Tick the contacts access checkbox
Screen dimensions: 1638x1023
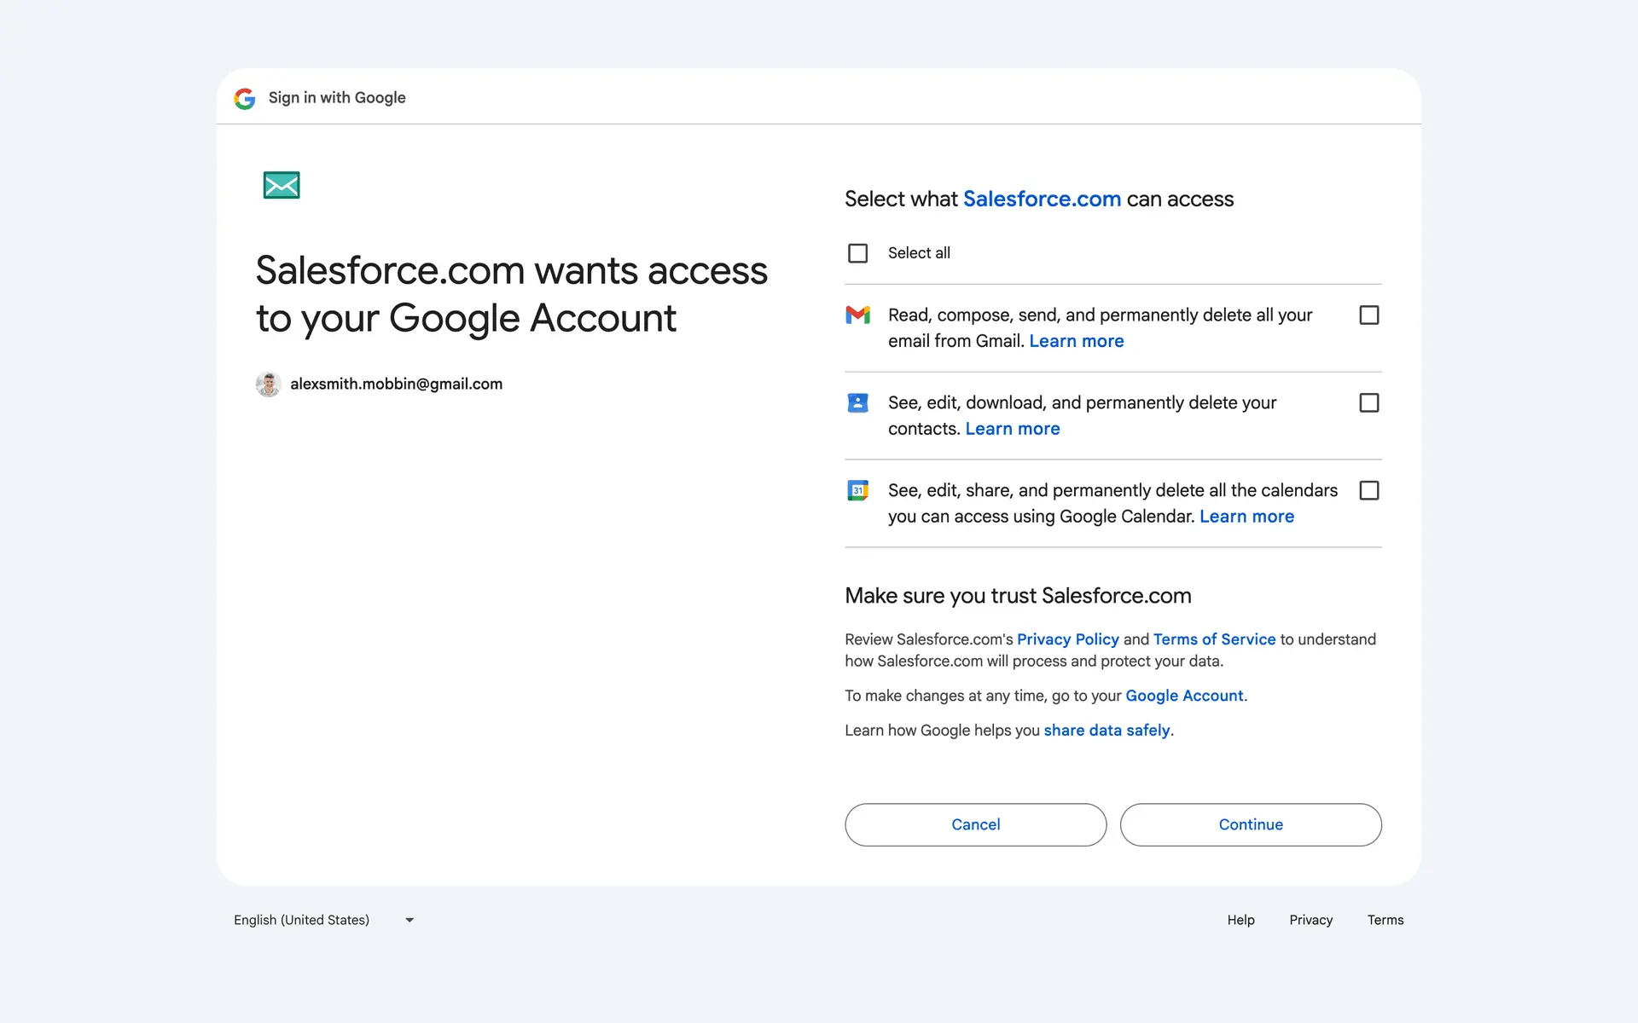(1368, 403)
